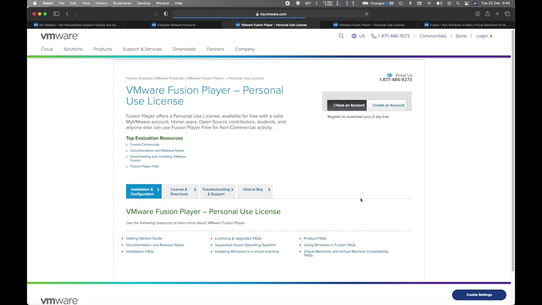Open the privacy report shield icon
Viewport: 542px width, 305px height.
tap(166, 14)
